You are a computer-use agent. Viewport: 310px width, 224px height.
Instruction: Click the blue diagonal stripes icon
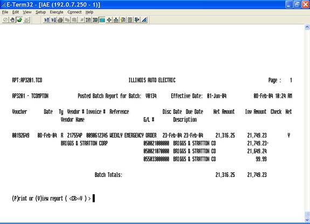pos(144,20)
